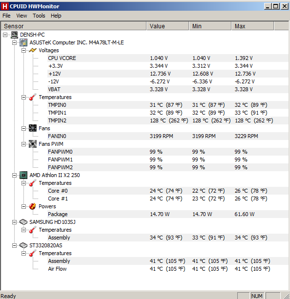Select the FANIN0 fan row
Viewport: 290px width, 299px height.
click(x=168, y=136)
